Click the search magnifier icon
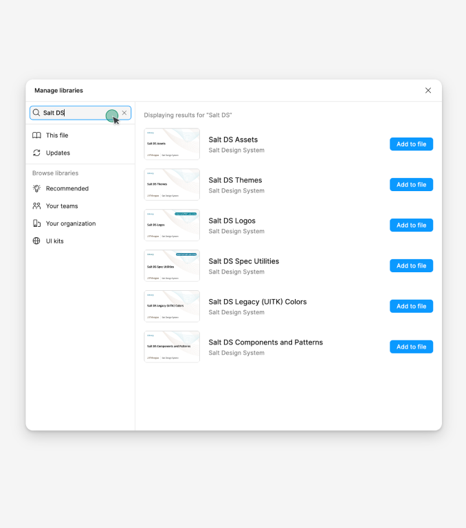Viewport: 466px width, 528px height. (x=36, y=113)
